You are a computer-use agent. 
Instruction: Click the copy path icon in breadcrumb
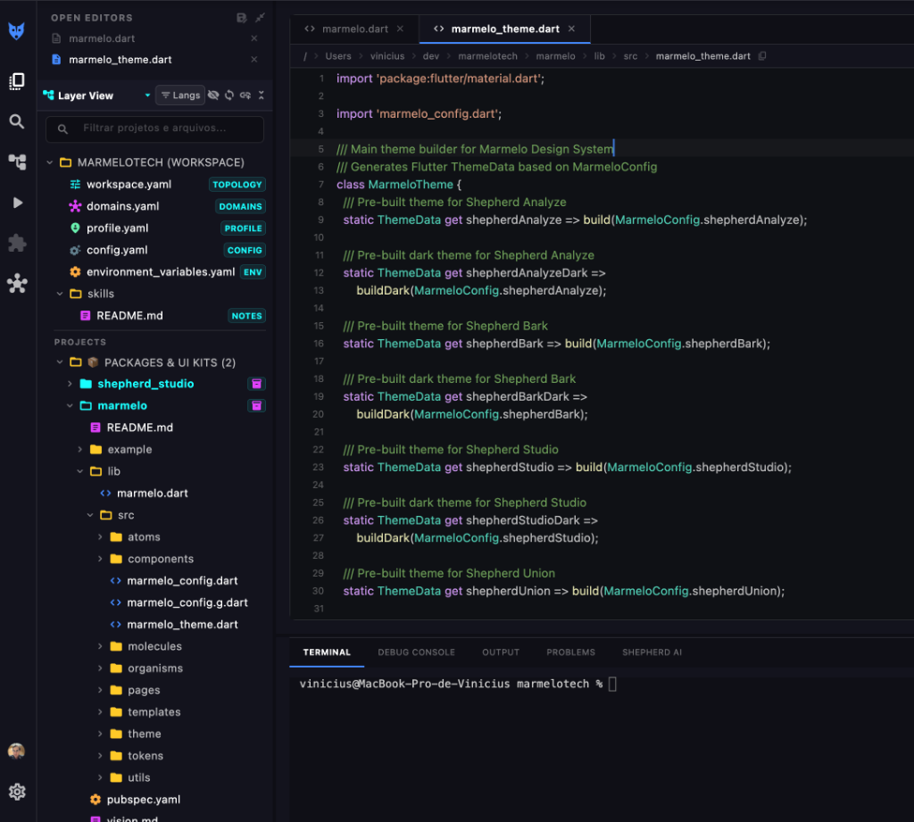click(762, 56)
